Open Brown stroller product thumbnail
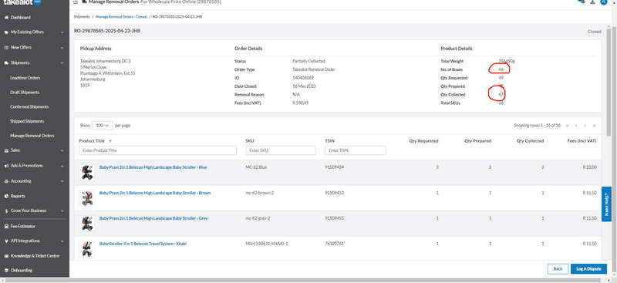Screen dimensions: 617x283 tap(87, 198)
